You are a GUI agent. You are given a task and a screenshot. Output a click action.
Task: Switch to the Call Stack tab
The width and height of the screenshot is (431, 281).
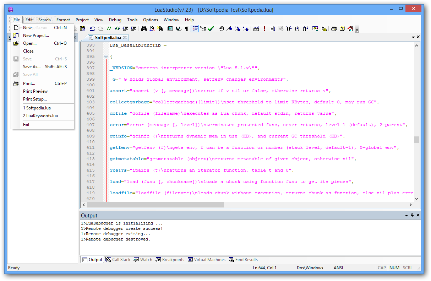point(118,260)
